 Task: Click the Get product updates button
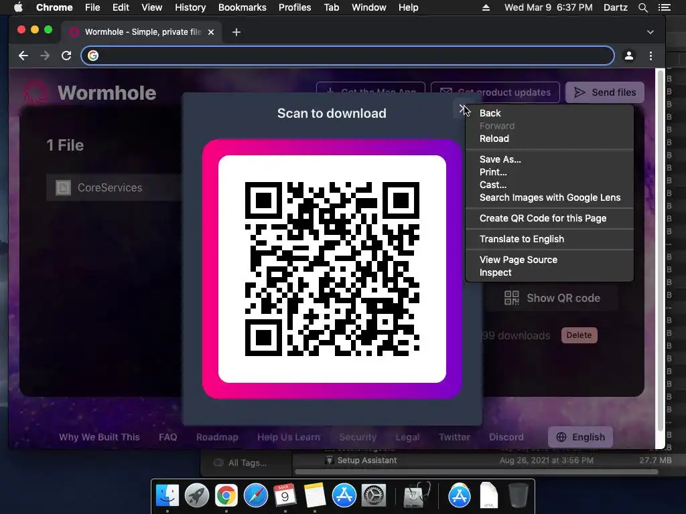coord(495,92)
